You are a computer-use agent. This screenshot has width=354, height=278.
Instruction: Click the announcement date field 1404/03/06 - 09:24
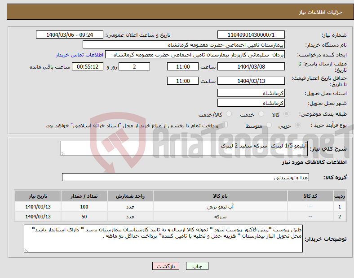click(70, 35)
